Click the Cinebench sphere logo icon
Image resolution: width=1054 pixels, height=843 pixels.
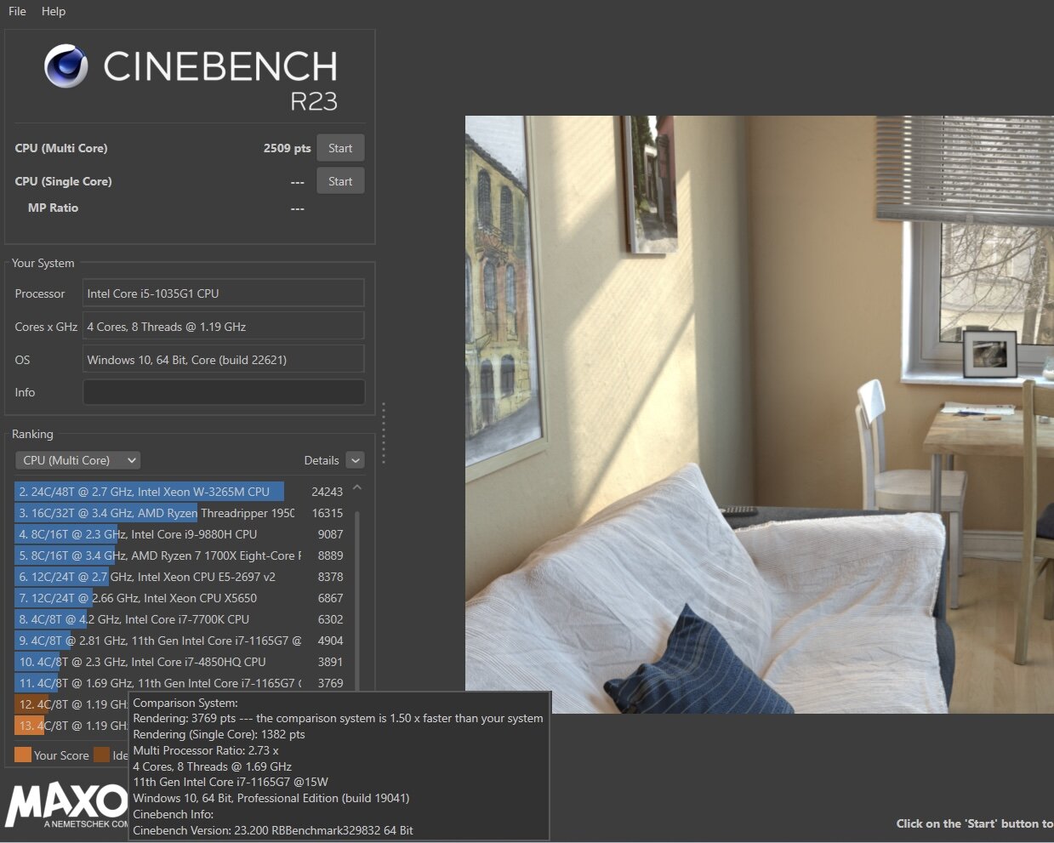[x=66, y=66]
